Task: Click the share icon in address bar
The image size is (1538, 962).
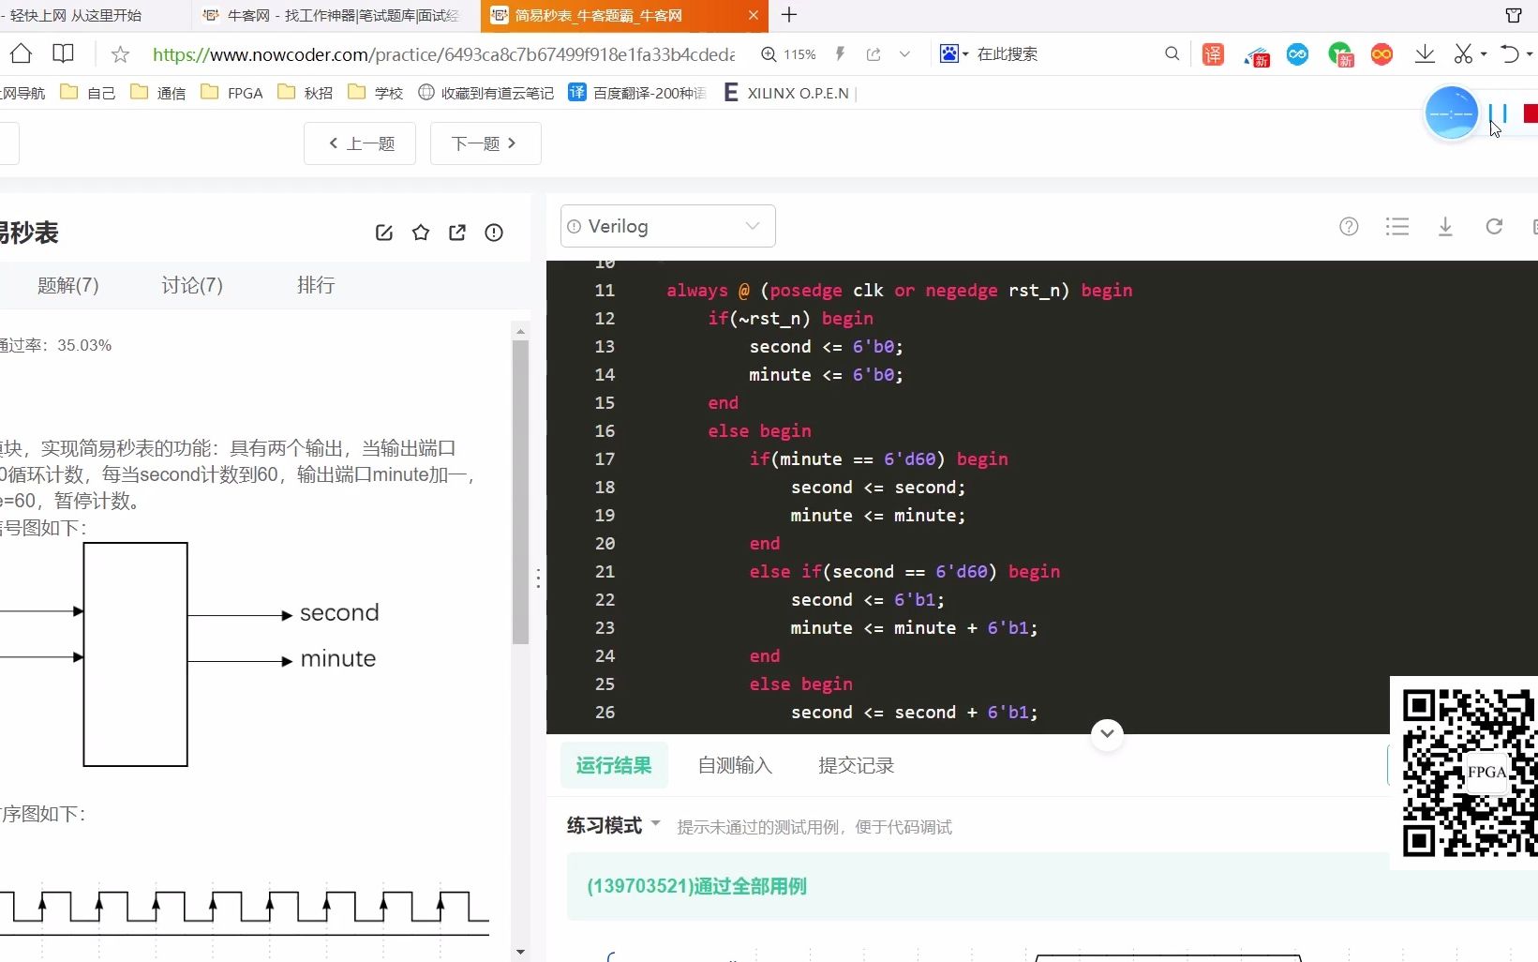Action: pos(874,54)
